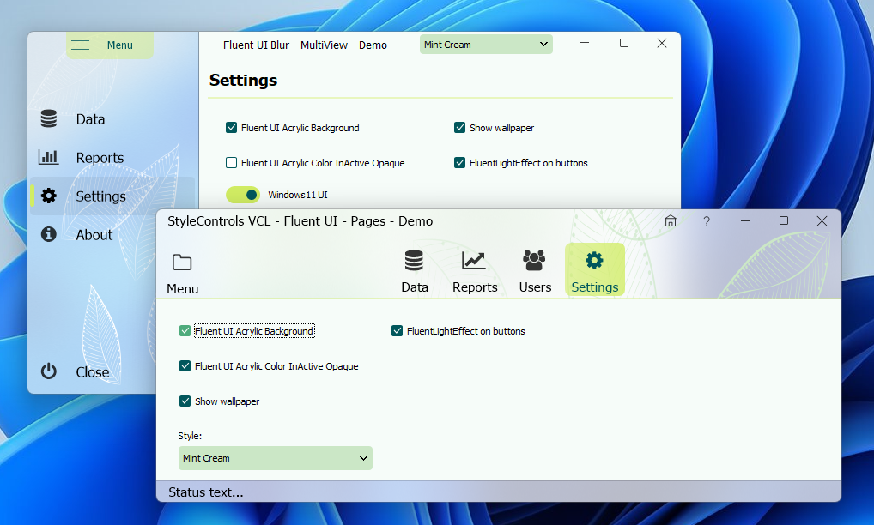The width and height of the screenshot is (874, 525).
Task: Uncheck FluentLightEffect on buttons in Pages Demo
Action: 397,331
